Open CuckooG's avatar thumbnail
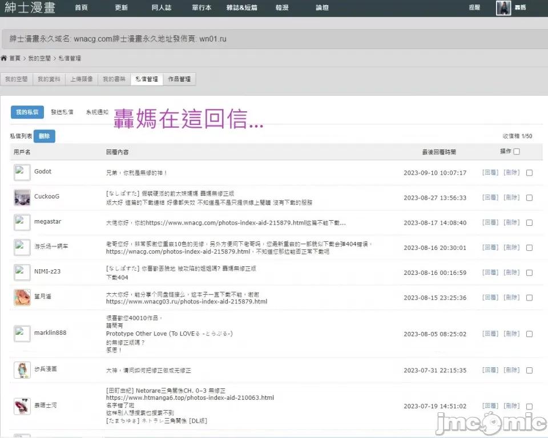This screenshot has width=548, height=438. pos(22,197)
